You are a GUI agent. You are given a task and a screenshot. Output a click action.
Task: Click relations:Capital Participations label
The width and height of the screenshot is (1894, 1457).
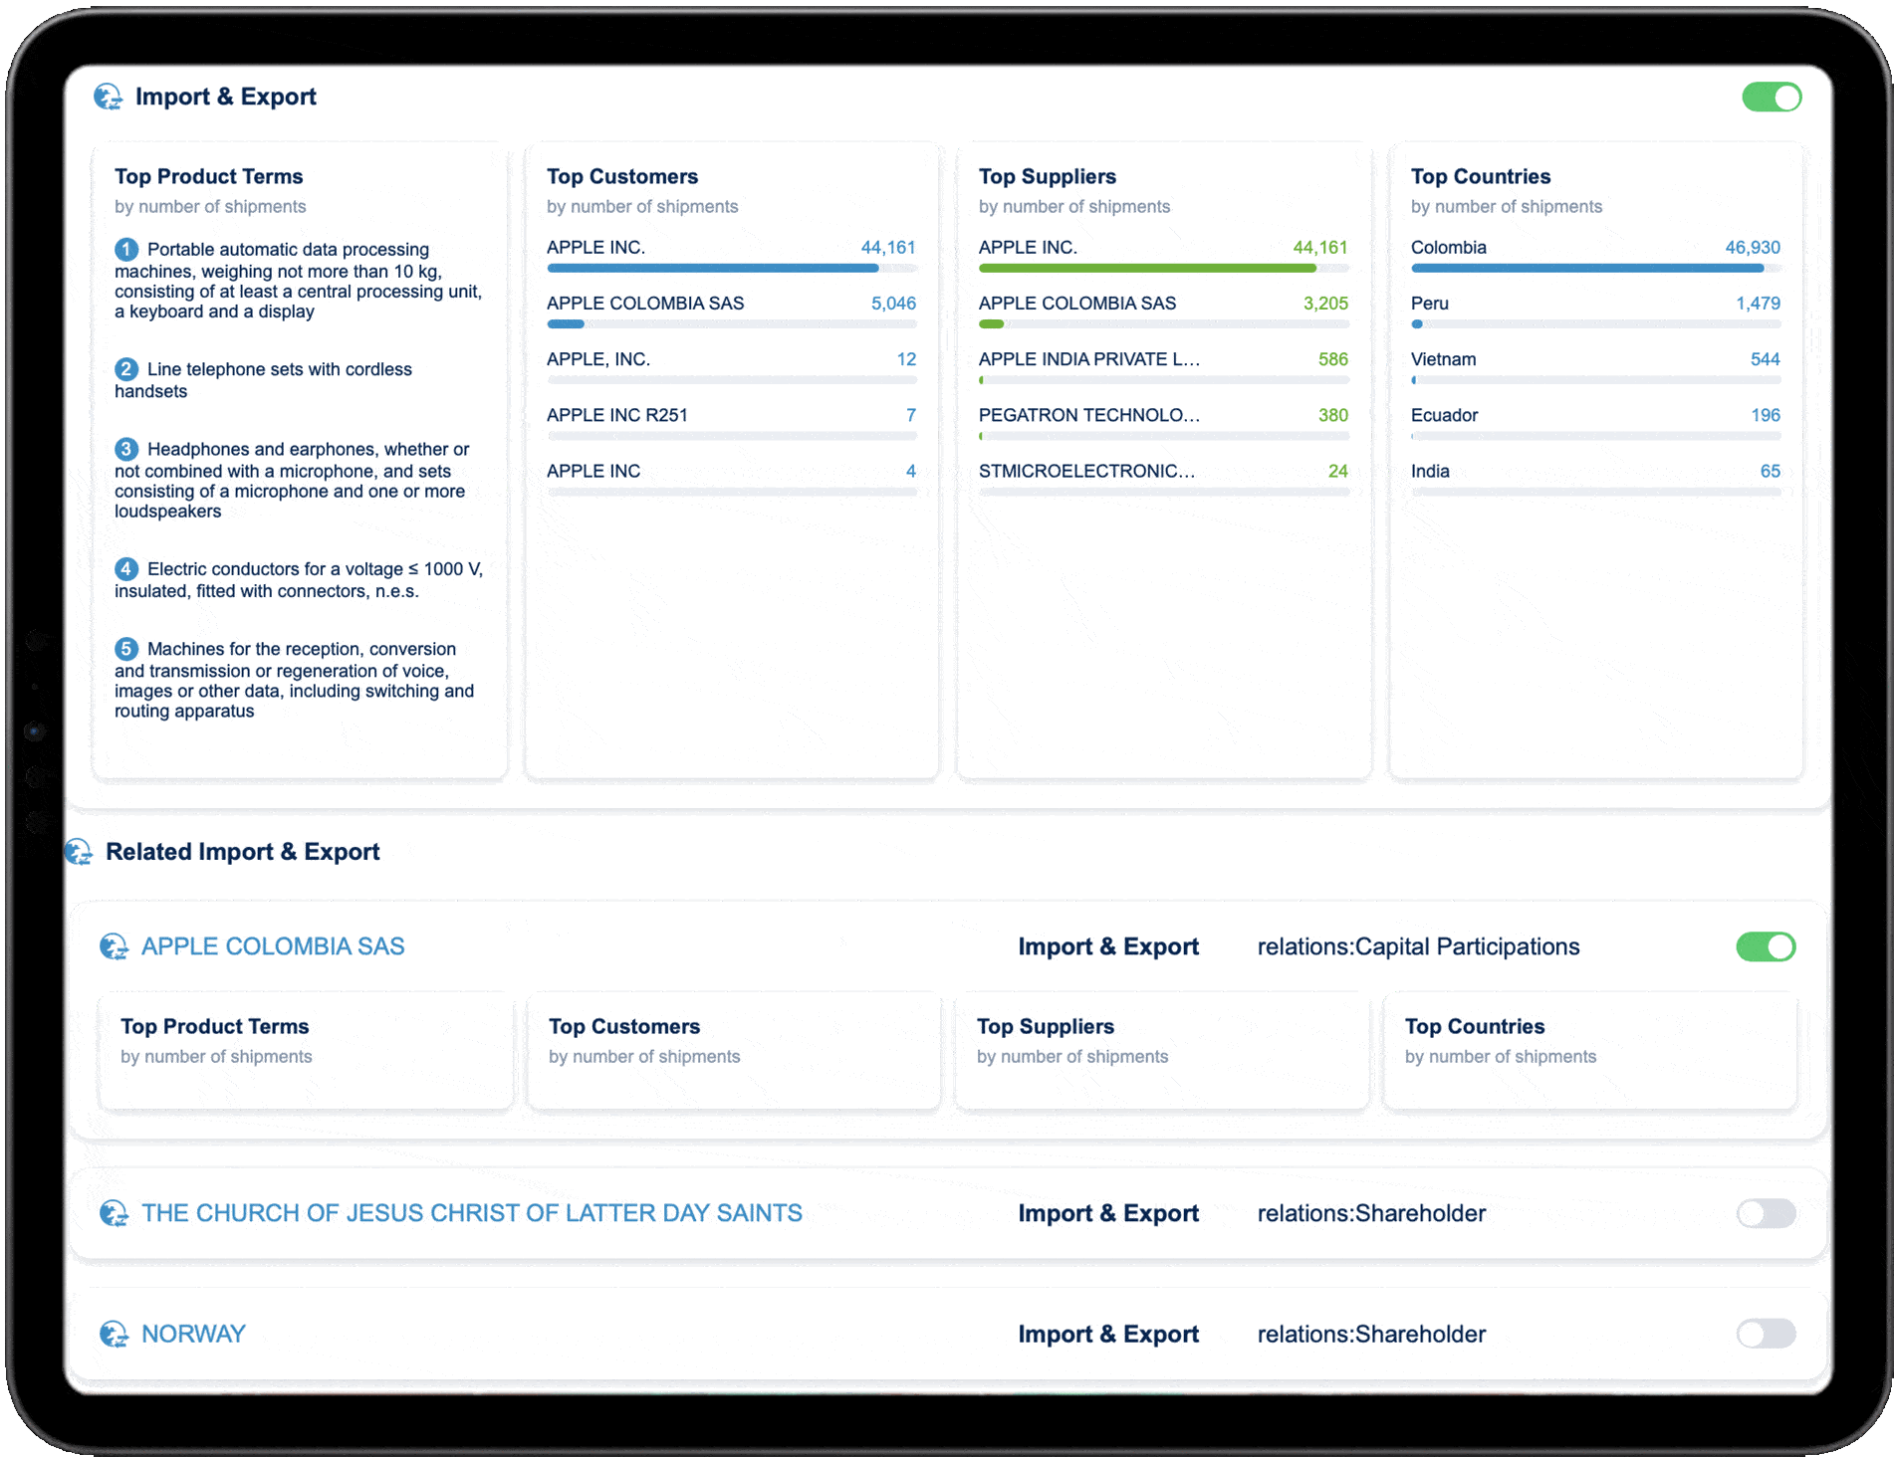[1418, 946]
